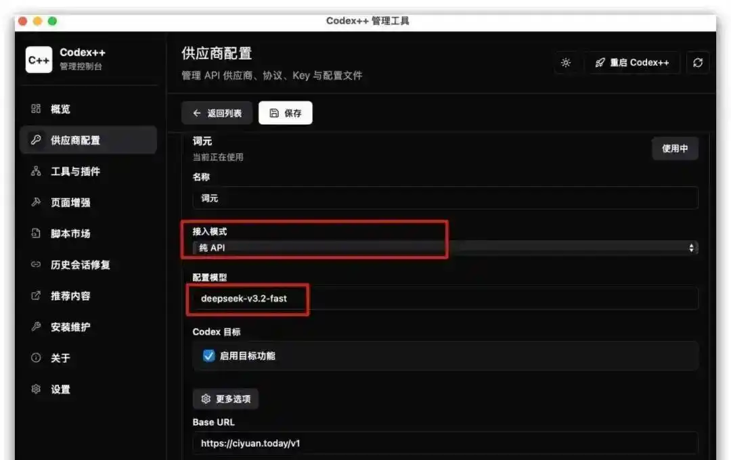The width and height of the screenshot is (731, 460).
Task: Click the page enhancement hammer icon
Action: tap(36, 202)
